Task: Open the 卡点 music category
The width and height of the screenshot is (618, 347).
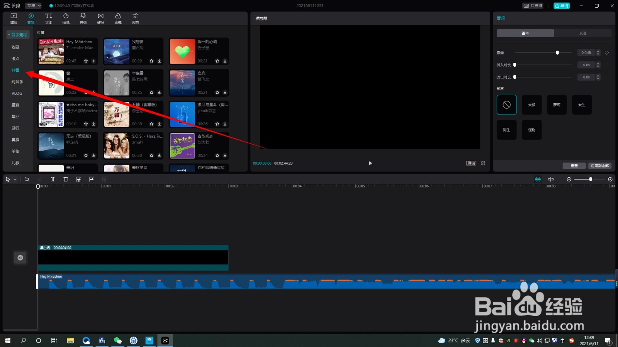Action: [x=15, y=59]
